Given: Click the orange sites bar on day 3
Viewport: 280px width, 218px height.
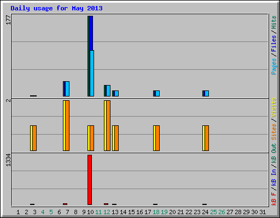Looking at the screenshot, I should pyautogui.click(x=34, y=138).
